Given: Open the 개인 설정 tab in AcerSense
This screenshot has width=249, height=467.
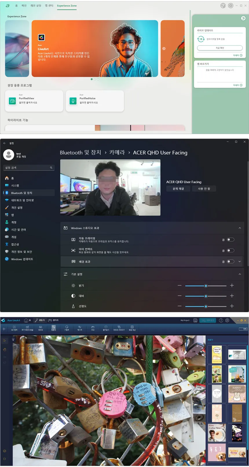Looking at the screenshot, I should (x=36, y=5).
